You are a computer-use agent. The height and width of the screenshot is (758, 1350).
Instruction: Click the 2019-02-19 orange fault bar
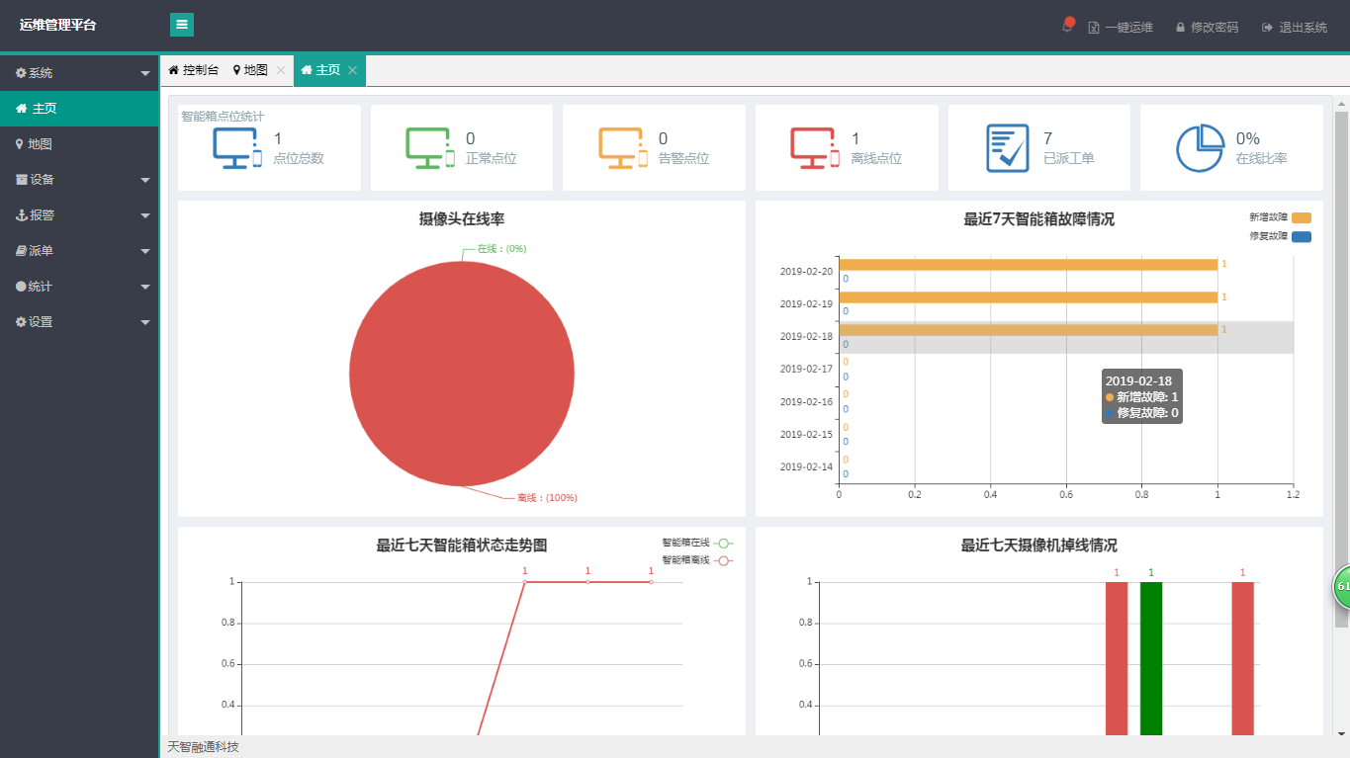click(x=1028, y=296)
